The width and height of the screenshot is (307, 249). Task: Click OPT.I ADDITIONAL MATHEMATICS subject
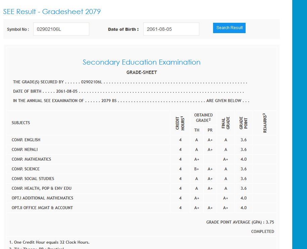pos(42,198)
